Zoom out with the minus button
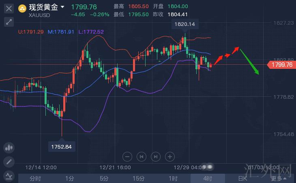 click(127, 156)
